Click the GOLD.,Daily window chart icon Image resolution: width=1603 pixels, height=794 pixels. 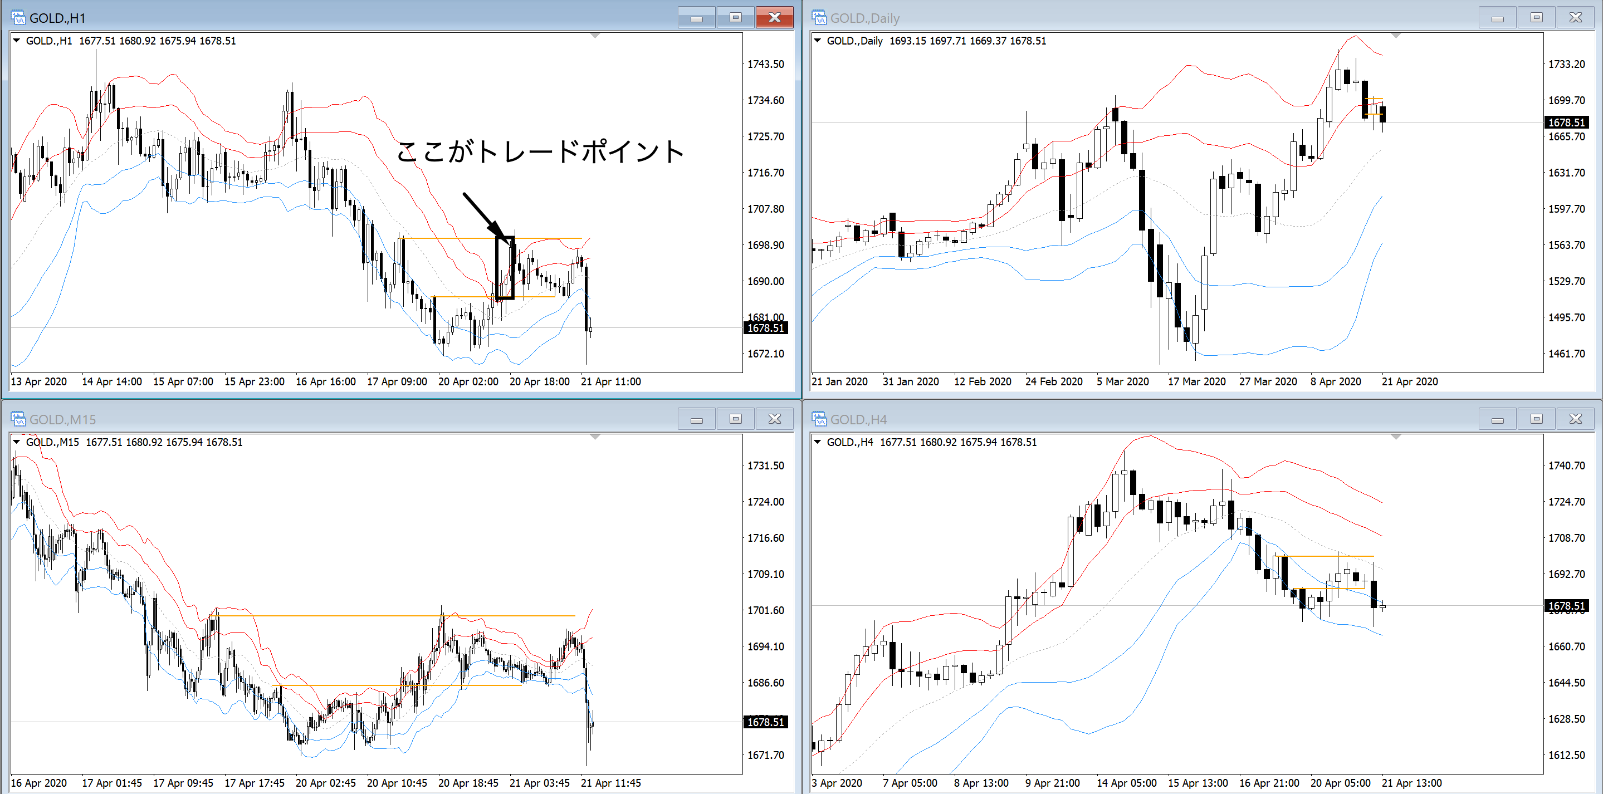coord(819,17)
